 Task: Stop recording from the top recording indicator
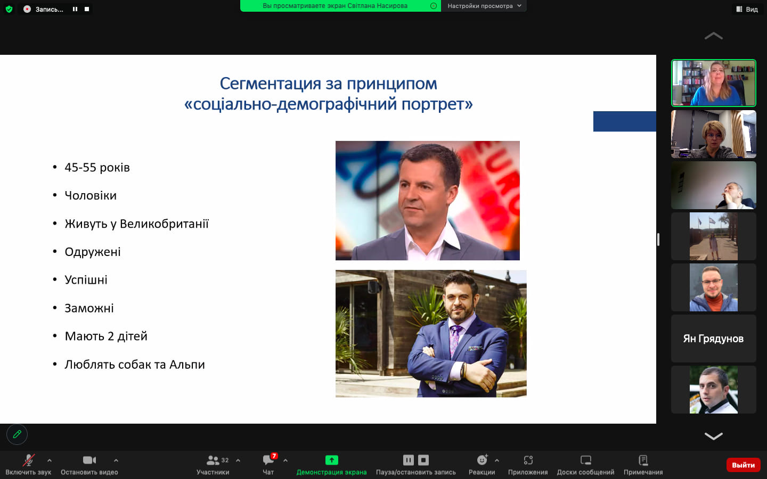tap(87, 9)
